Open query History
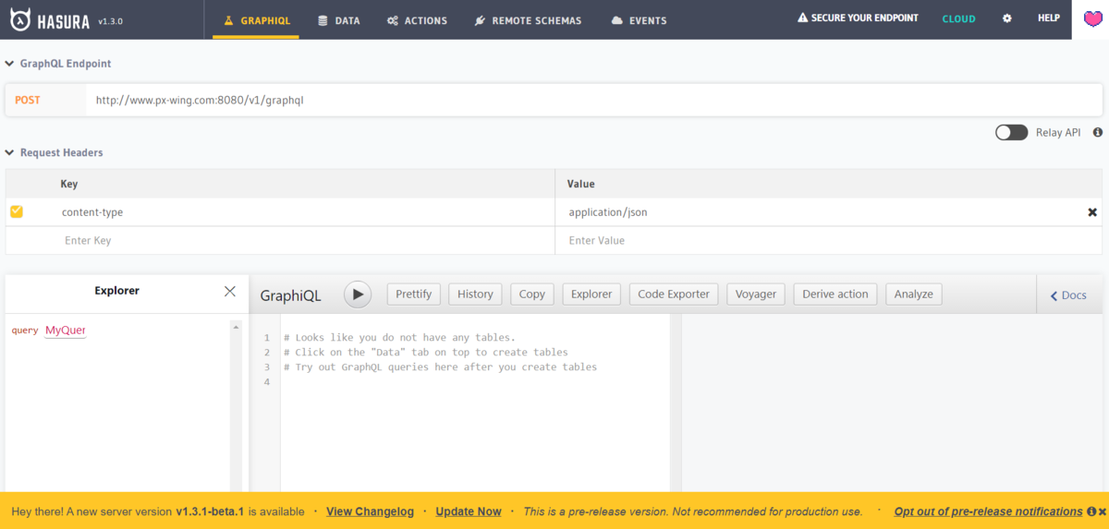The width and height of the screenshot is (1109, 529). tap(475, 294)
